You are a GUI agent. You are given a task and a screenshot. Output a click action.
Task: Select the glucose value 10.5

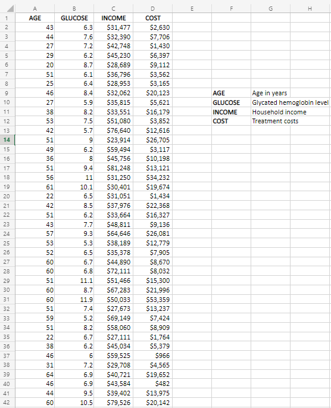click(74, 403)
